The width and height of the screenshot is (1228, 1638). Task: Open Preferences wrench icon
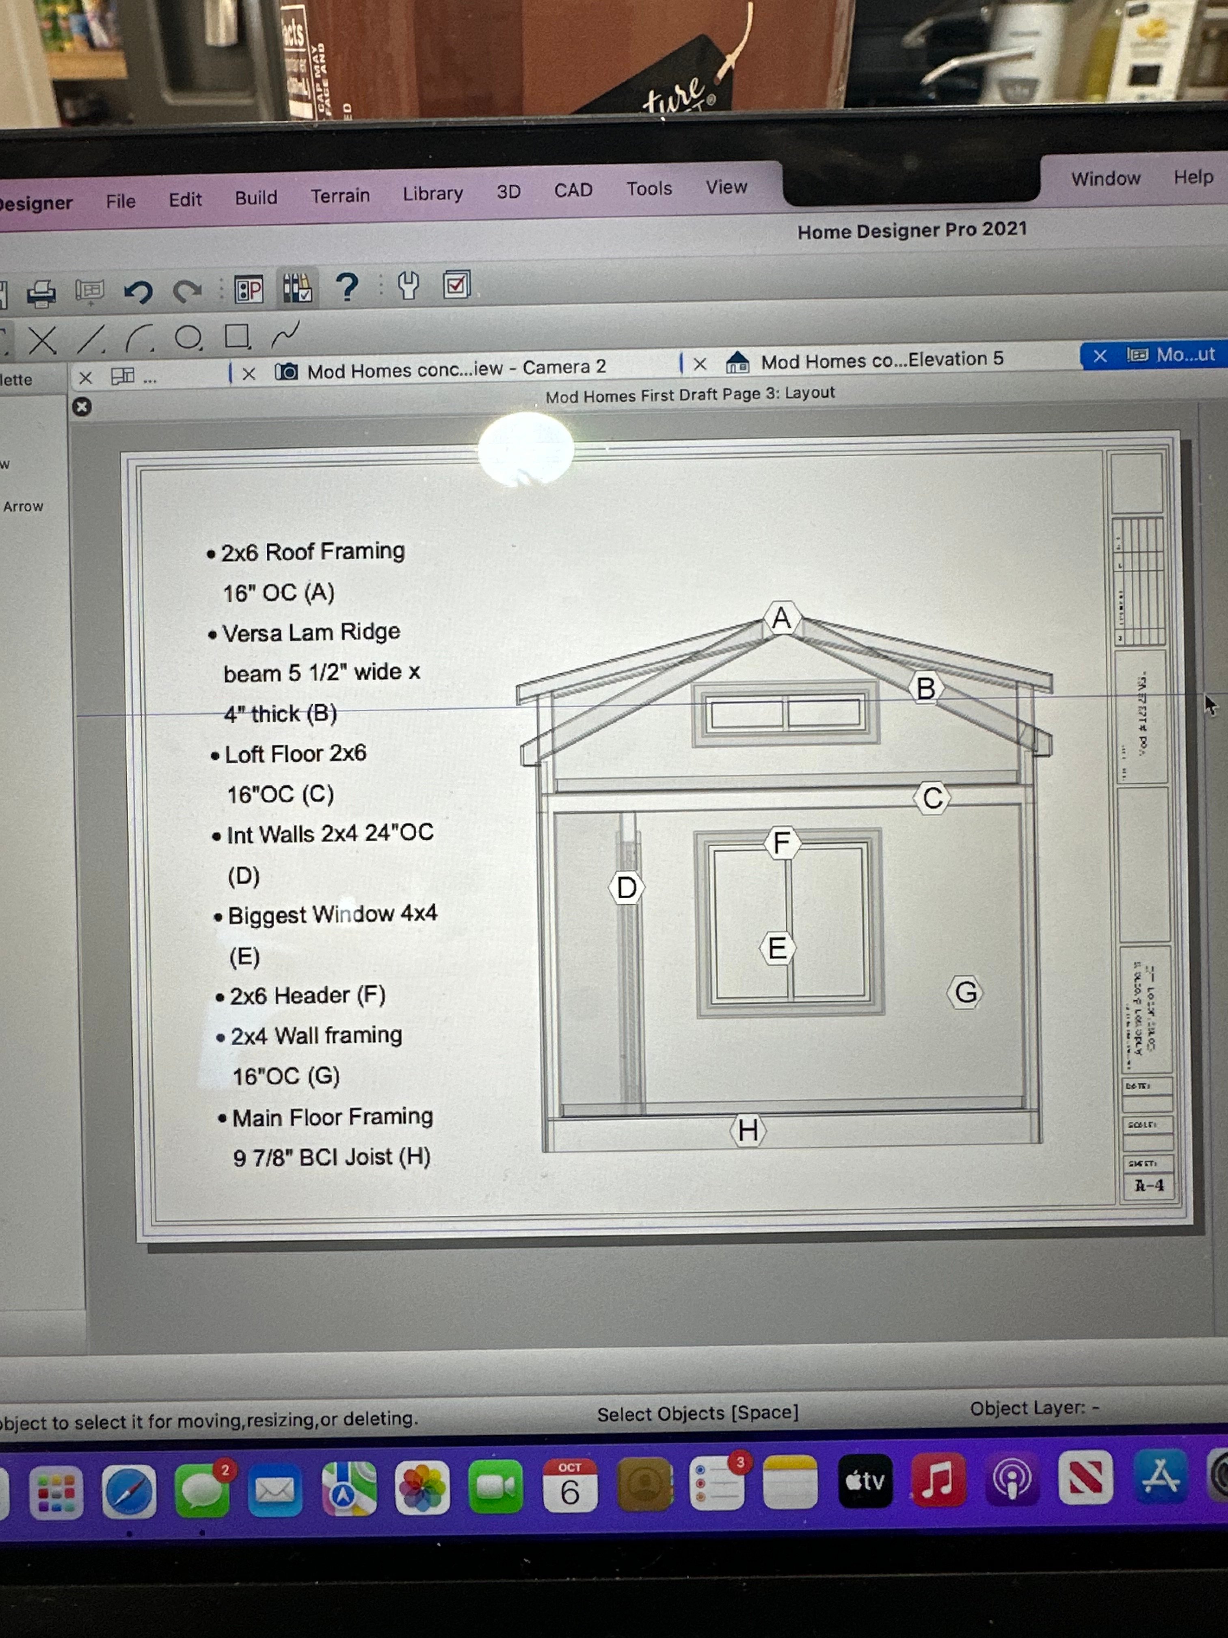coord(408,285)
